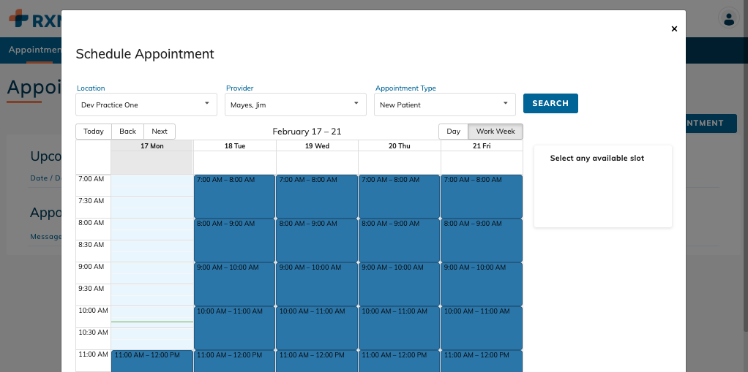This screenshot has width=748, height=372.
Task: Pick Monday 11:00 AM – 12:00 PM slot
Action: (x=152, y=361)
